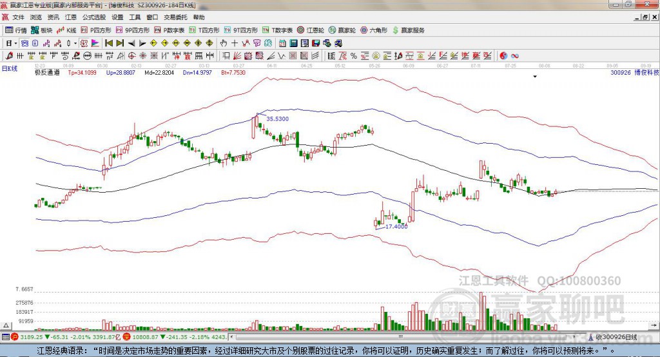Select the Gann fan lines tool
The width and height of the screenshot is (660, 357).
click(x=237, y=56)
